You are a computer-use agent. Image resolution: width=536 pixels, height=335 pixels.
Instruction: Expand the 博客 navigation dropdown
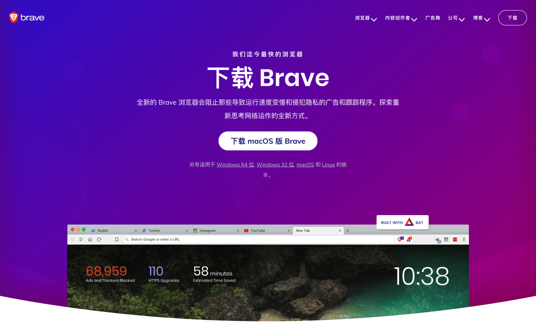point(482,18)
